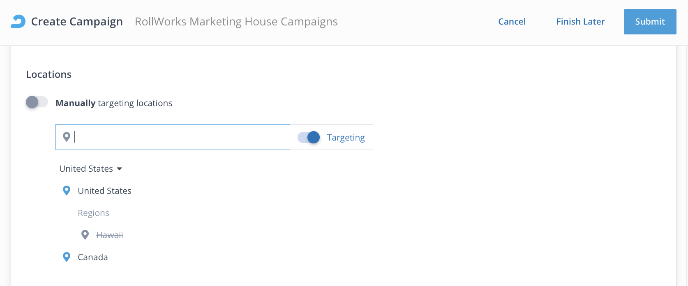
Task: Select the United States location entry
Action: pos(104,191)
